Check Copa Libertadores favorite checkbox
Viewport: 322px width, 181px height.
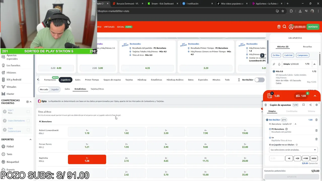tap(28, 121)
